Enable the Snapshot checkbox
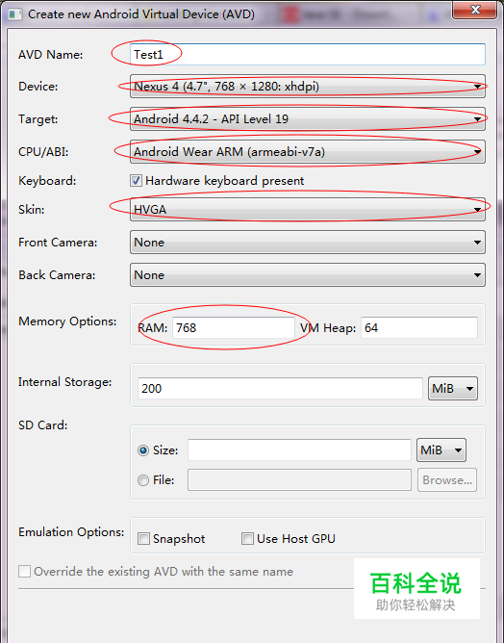Screen dimensions: 504x643 [143, 538]
